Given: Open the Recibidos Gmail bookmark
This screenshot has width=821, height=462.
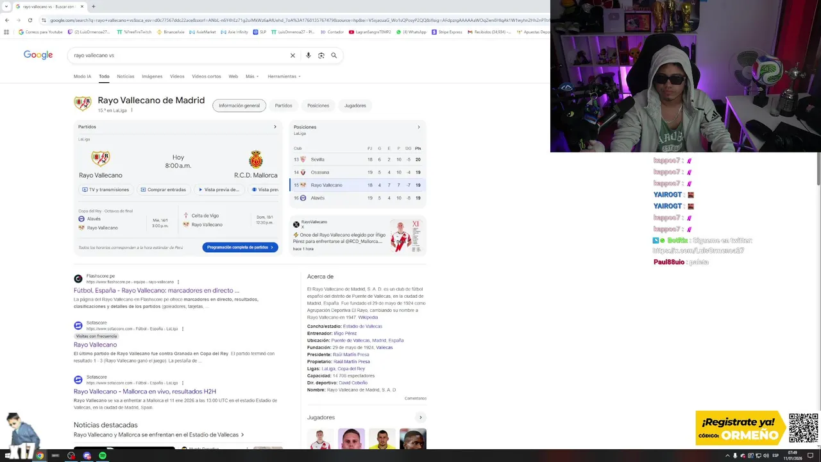Looking at the screenshot, I should tap(489, 31).
